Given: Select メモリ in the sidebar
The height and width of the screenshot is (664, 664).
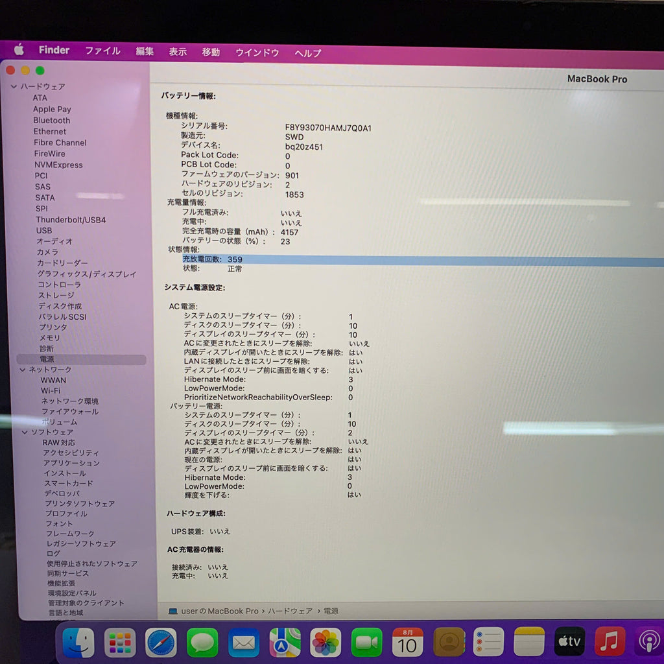Looking at the screenshot, I should pos(49,338).
